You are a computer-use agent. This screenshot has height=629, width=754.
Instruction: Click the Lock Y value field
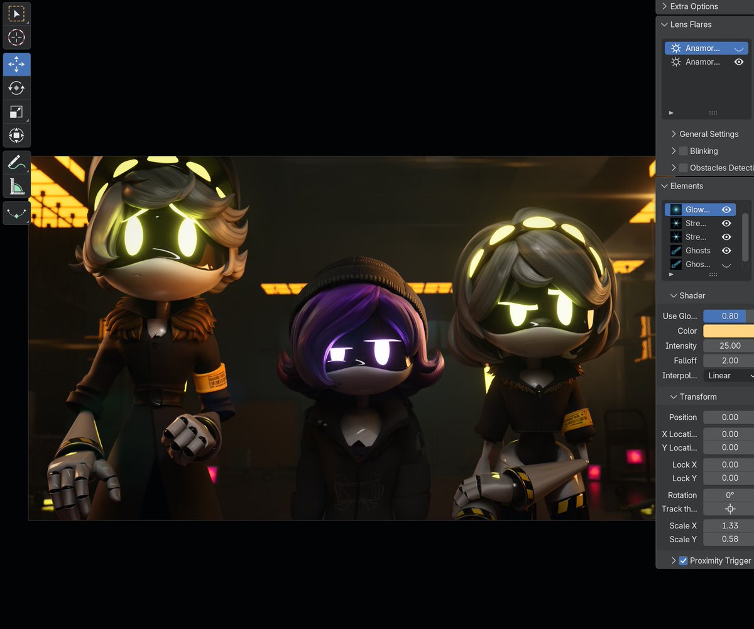[x=728, y=479]
